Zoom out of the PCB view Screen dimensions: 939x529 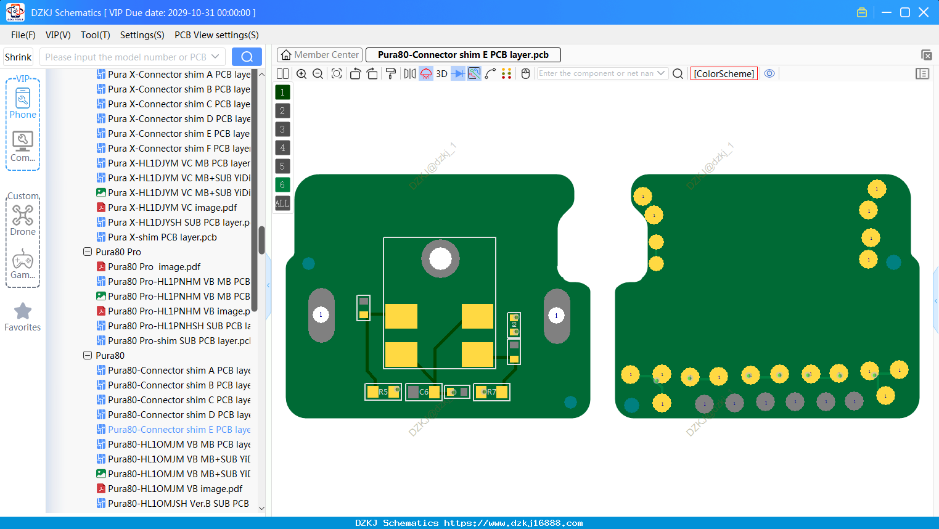(318, 73)
